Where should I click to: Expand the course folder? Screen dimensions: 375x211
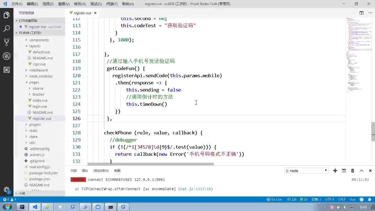(x=40, y=88)
